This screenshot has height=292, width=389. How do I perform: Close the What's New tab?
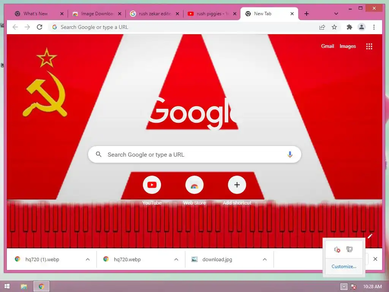pos(62,14)
